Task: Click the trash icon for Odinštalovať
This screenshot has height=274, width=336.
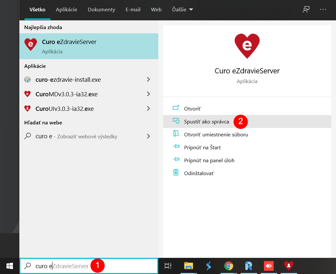Action: [176, 172]
